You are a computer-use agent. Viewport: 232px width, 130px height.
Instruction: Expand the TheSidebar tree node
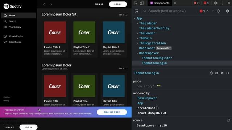[x=137, y=23]
